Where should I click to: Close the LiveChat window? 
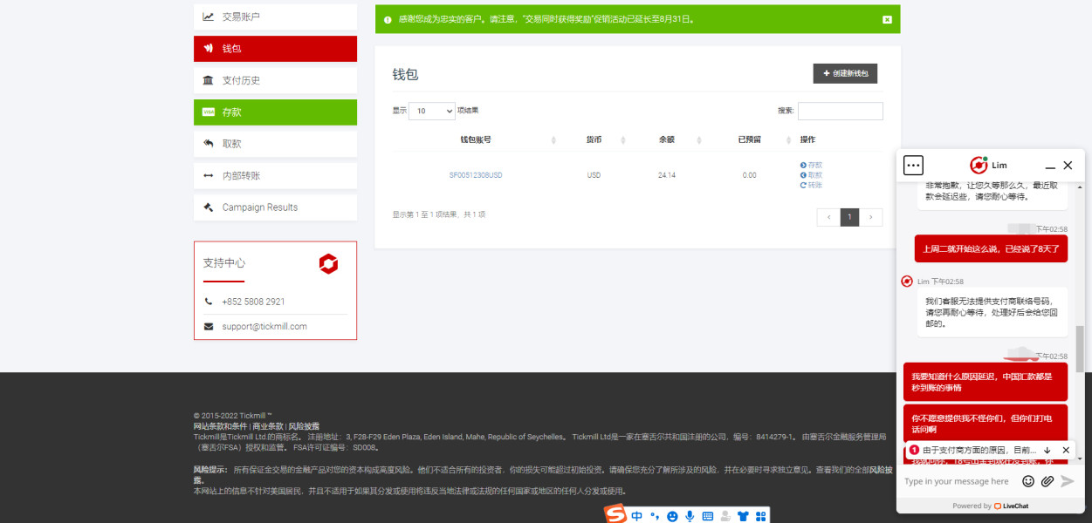tap(1068, 166)
